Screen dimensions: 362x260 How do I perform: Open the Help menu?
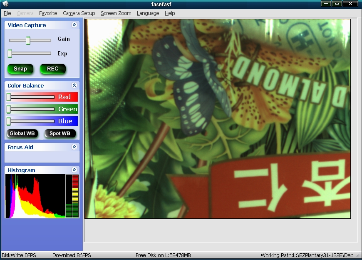tap(170, 13)
